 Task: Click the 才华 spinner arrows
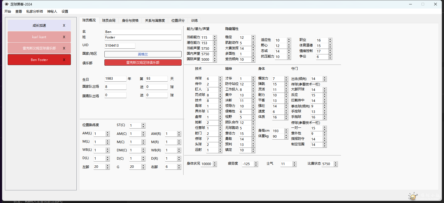click(253, 79)
